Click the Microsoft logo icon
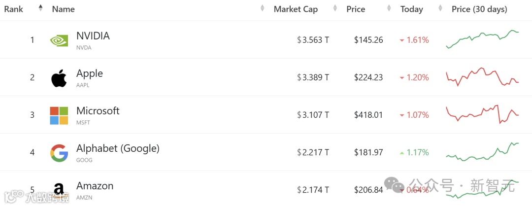Image resolution: width=532 pixels, height=207 pixels. click(x=59, y=115)
